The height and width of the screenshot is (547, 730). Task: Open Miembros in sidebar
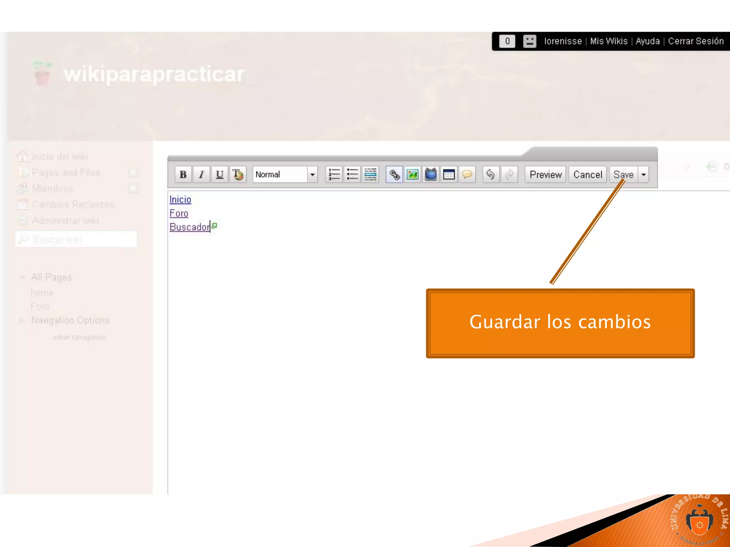pos(52,188)
